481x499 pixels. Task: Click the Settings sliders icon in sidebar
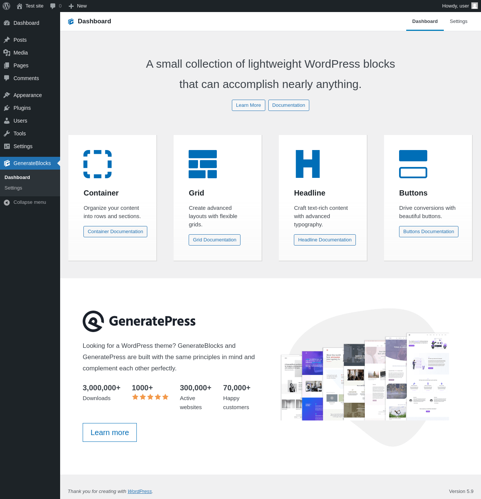(x=7, y=146)
